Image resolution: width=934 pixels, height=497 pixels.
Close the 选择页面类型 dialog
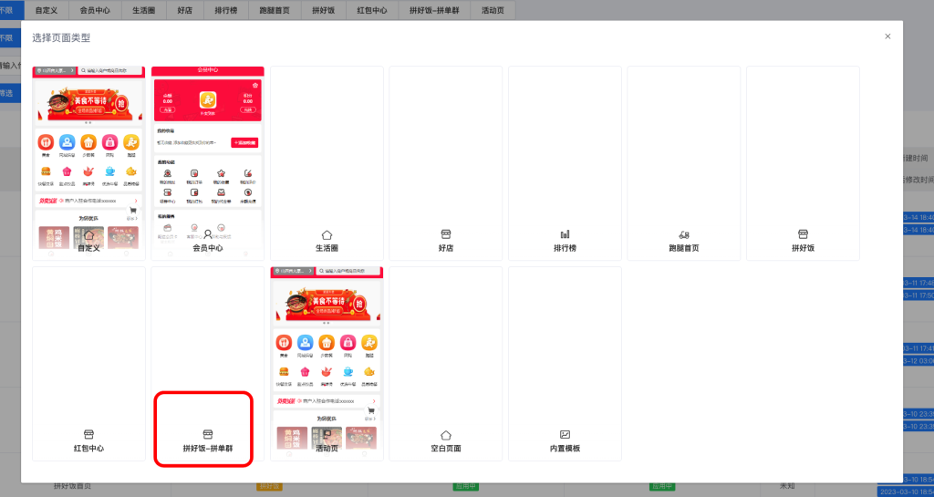887,36
